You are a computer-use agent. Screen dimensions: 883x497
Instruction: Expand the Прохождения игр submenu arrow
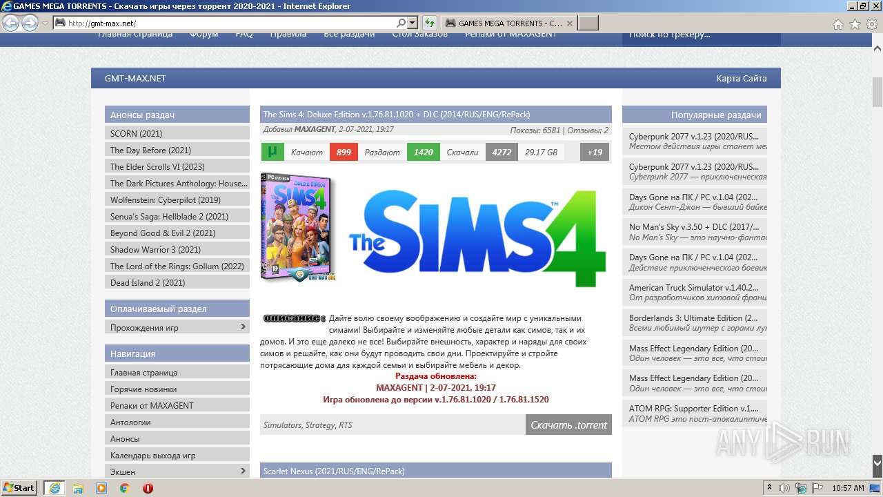pos(243,327)
